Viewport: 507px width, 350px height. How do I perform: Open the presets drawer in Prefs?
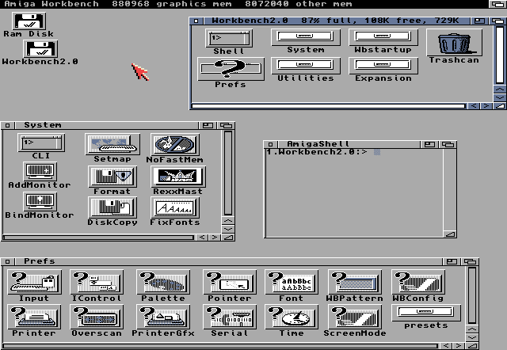point(426,313)
